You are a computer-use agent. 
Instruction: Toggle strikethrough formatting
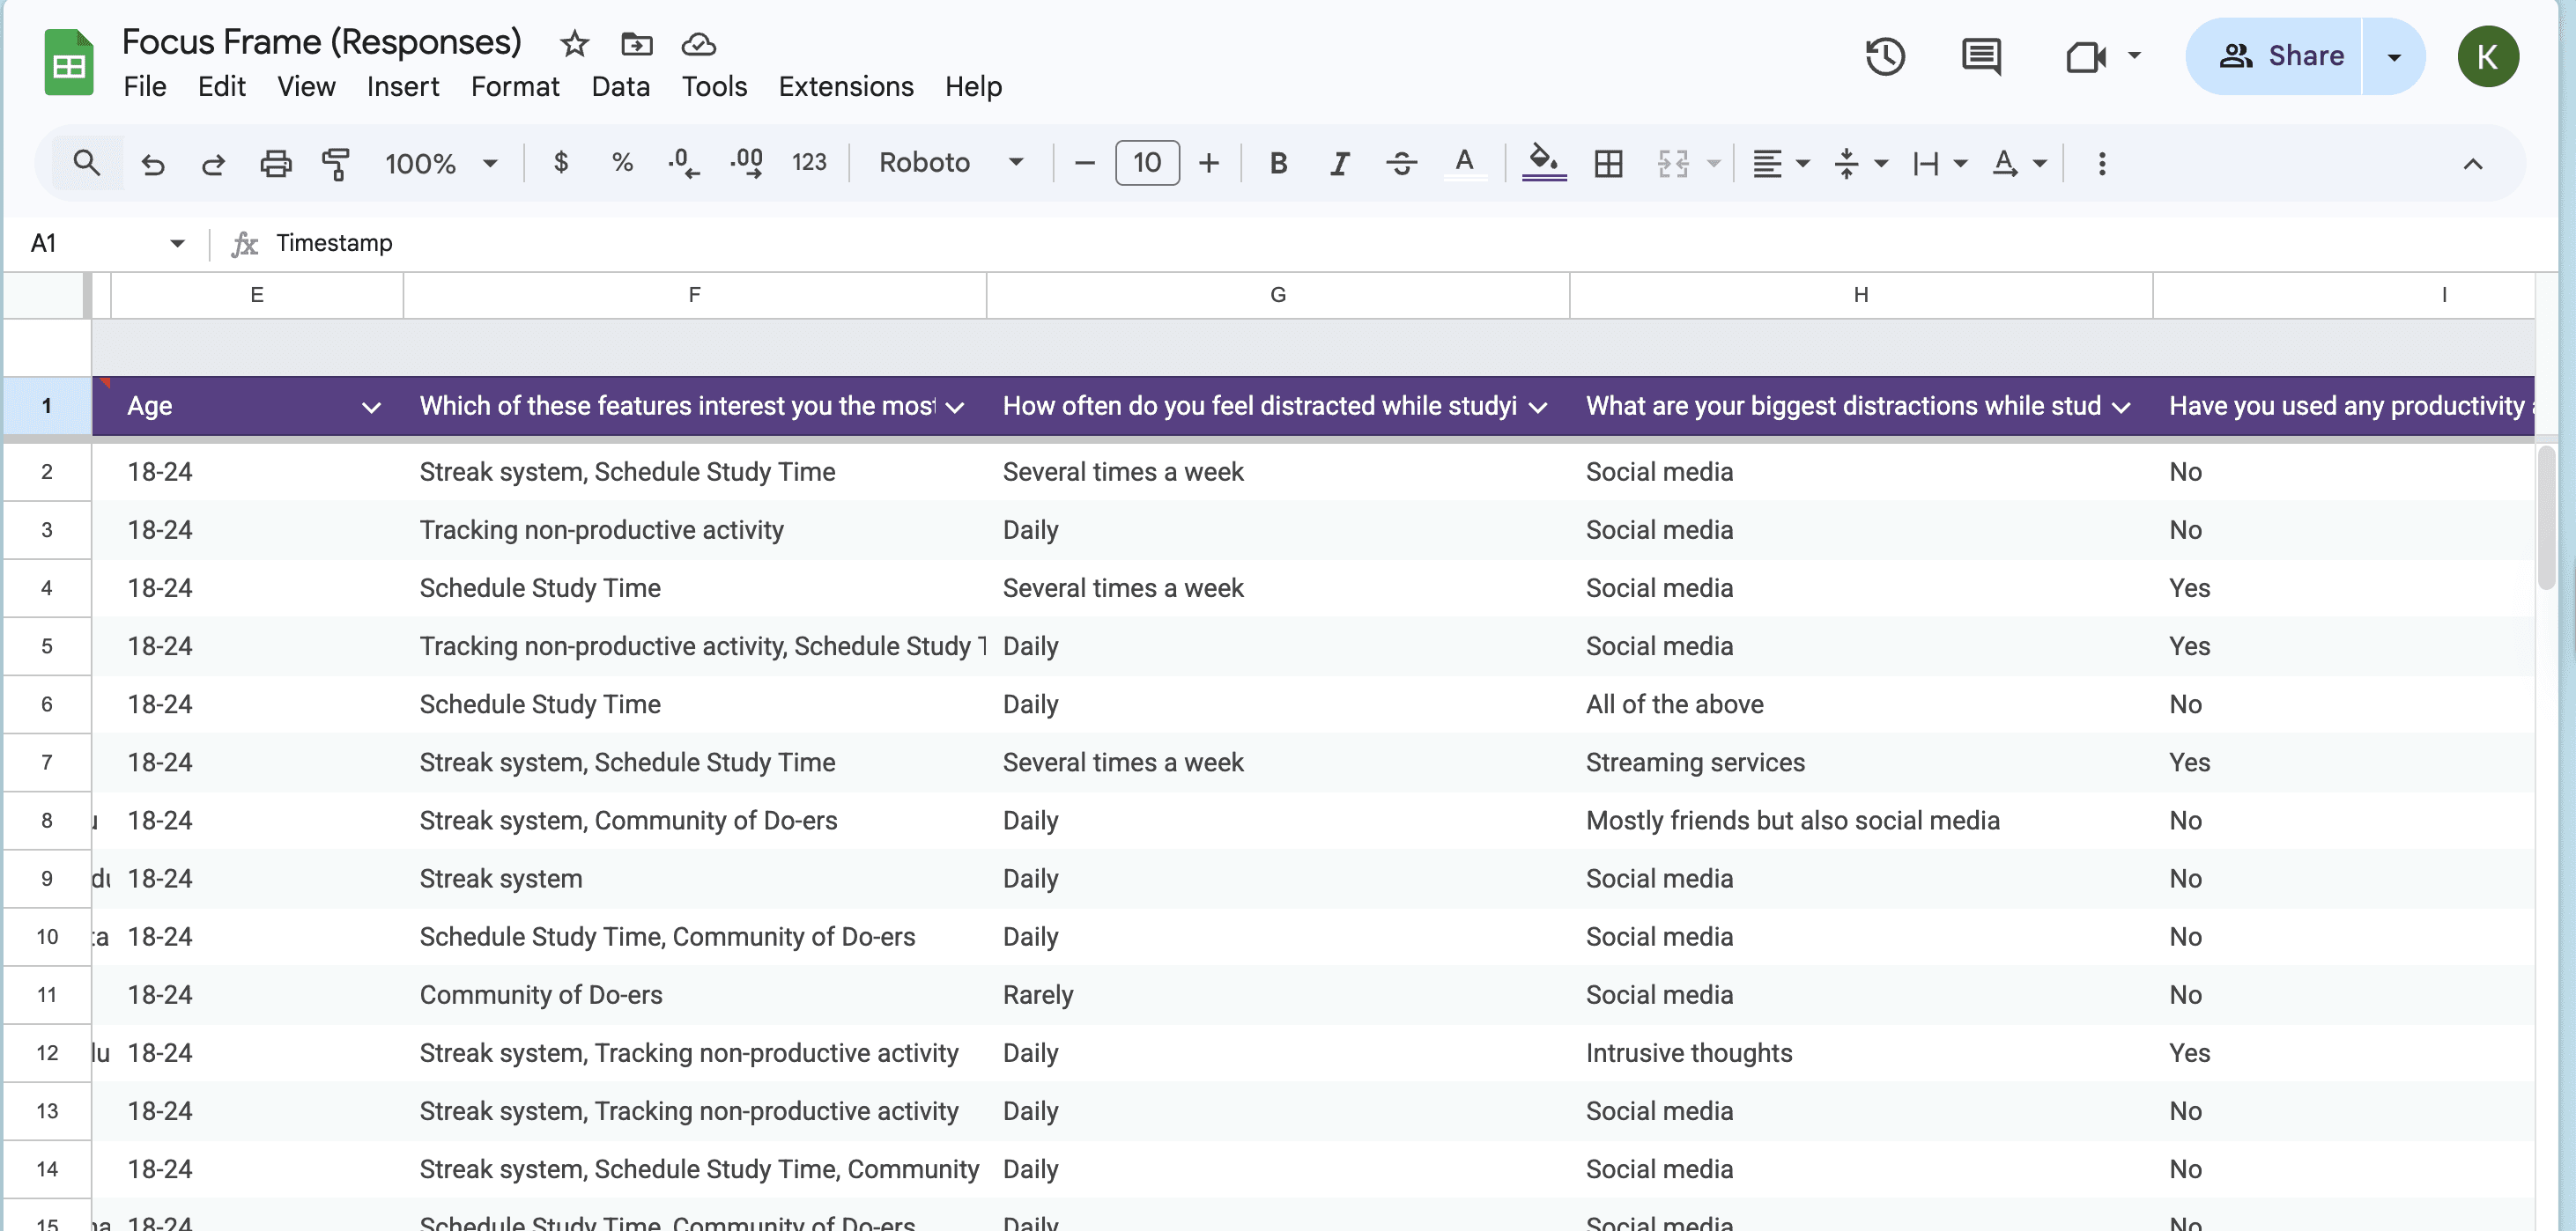(1401, 163)
